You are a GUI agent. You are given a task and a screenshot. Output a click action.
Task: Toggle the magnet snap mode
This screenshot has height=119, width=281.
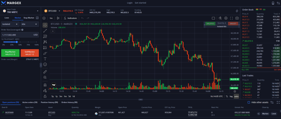pyautogui.click(x=45, y=85)
